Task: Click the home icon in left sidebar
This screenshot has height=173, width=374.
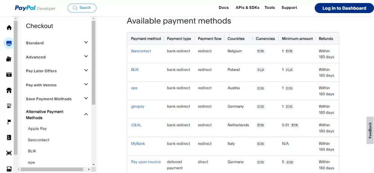Action: click(9, 28)
